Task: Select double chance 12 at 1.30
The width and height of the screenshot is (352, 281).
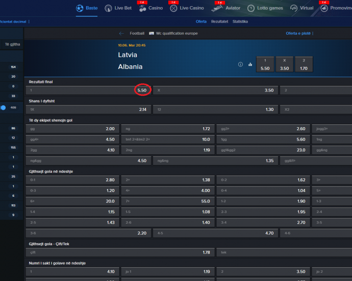Action: 215,109
